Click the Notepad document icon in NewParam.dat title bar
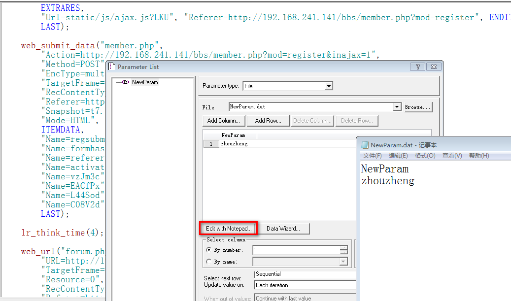The width and height of the screenshot is (511, 301). [x=364, y=144]
